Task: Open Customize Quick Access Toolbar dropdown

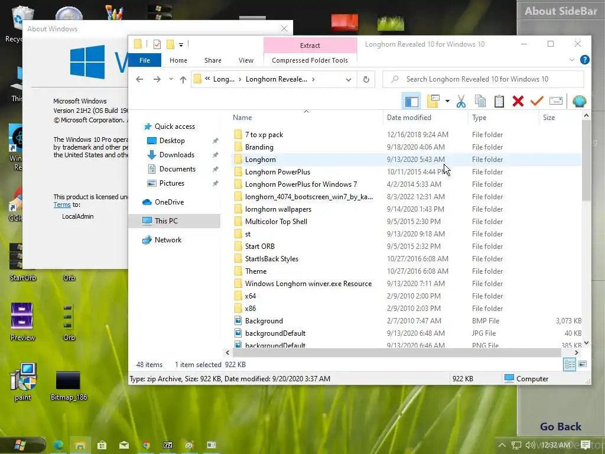Action: pos(181,45)
